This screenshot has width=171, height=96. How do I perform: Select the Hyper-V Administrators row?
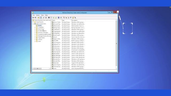click(x=68, y=39)
